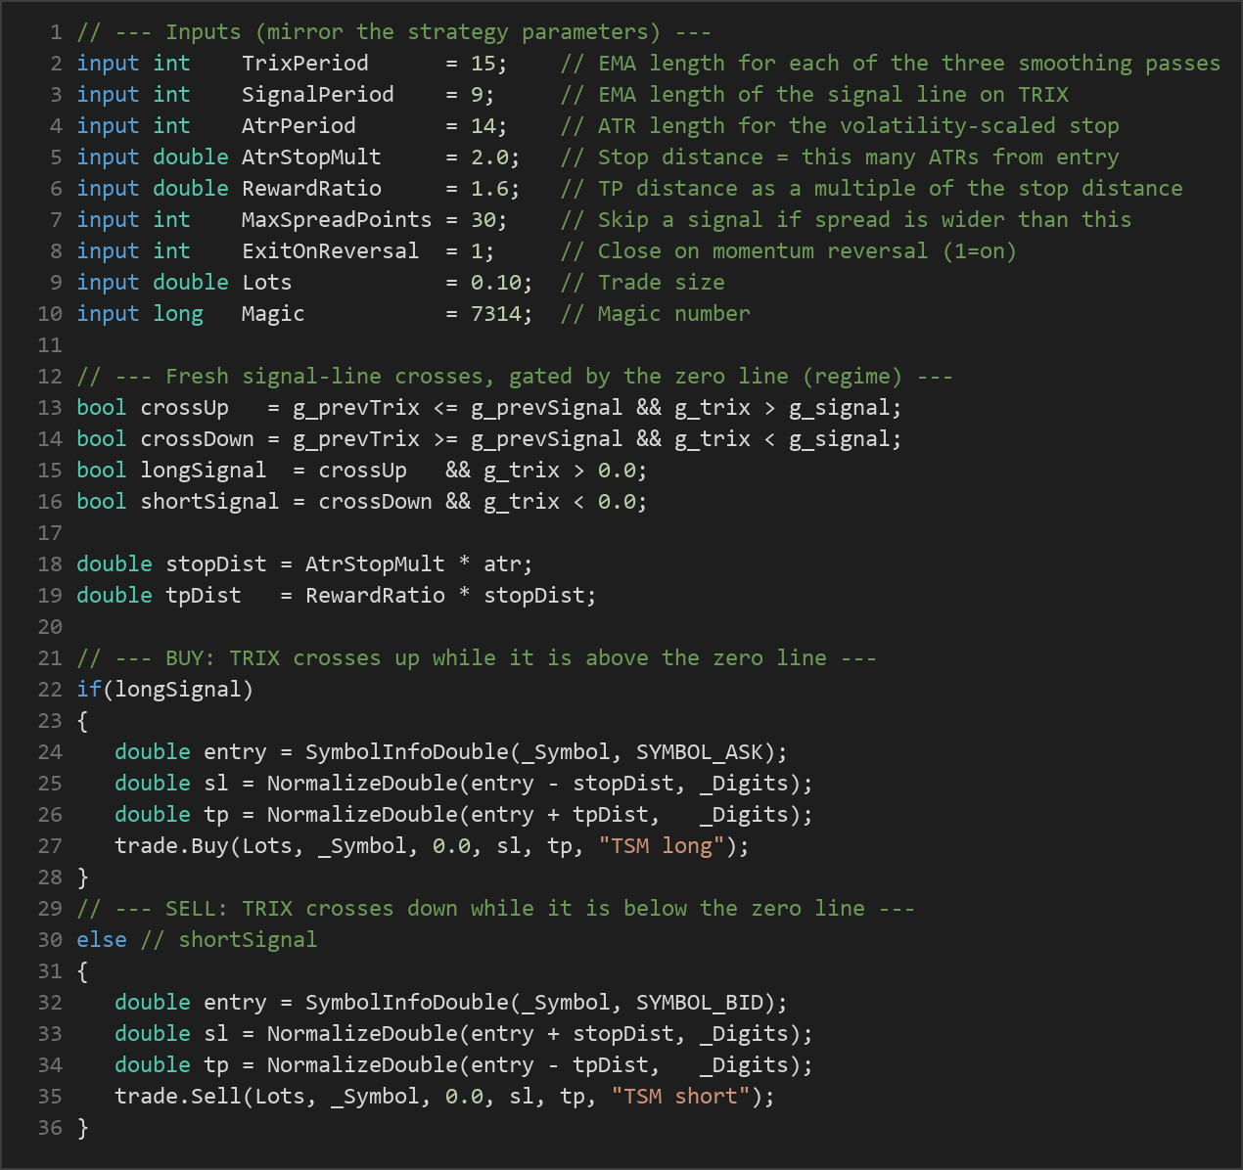Click the comment 'BUY: TRIX crosses up' line
Viewport: 1243px width, 1170px height.
(x=477, y=658)
